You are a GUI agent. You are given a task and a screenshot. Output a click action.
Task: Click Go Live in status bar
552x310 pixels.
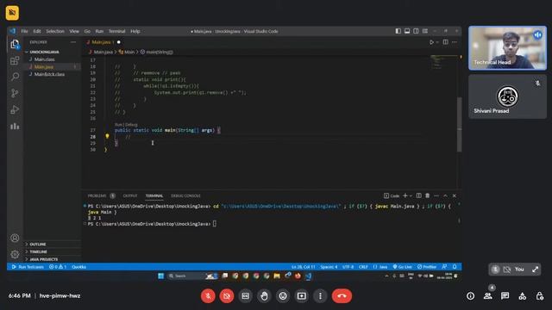(x=403, y=267)
